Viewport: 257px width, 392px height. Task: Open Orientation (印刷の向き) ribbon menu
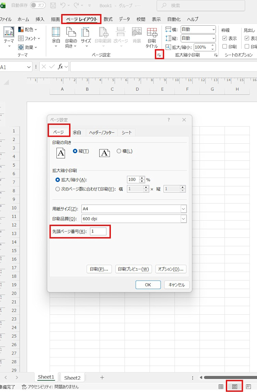pyautogui.click(x=71, y=37)
